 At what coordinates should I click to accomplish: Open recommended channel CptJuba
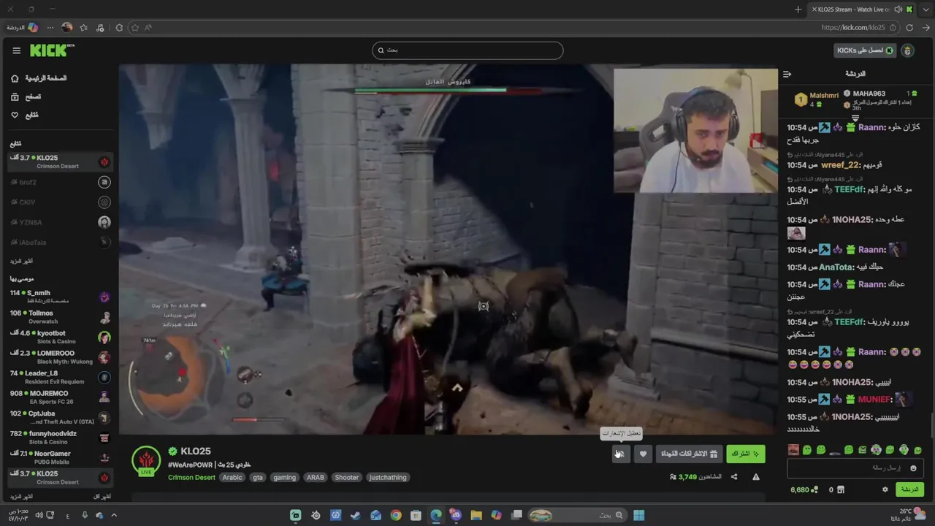(x=61, y=417)
